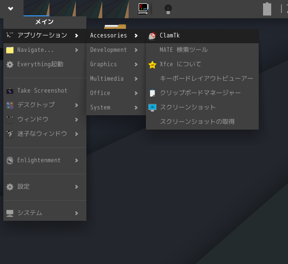Open the ウィンドウ menu entry

tap(45, 120)
